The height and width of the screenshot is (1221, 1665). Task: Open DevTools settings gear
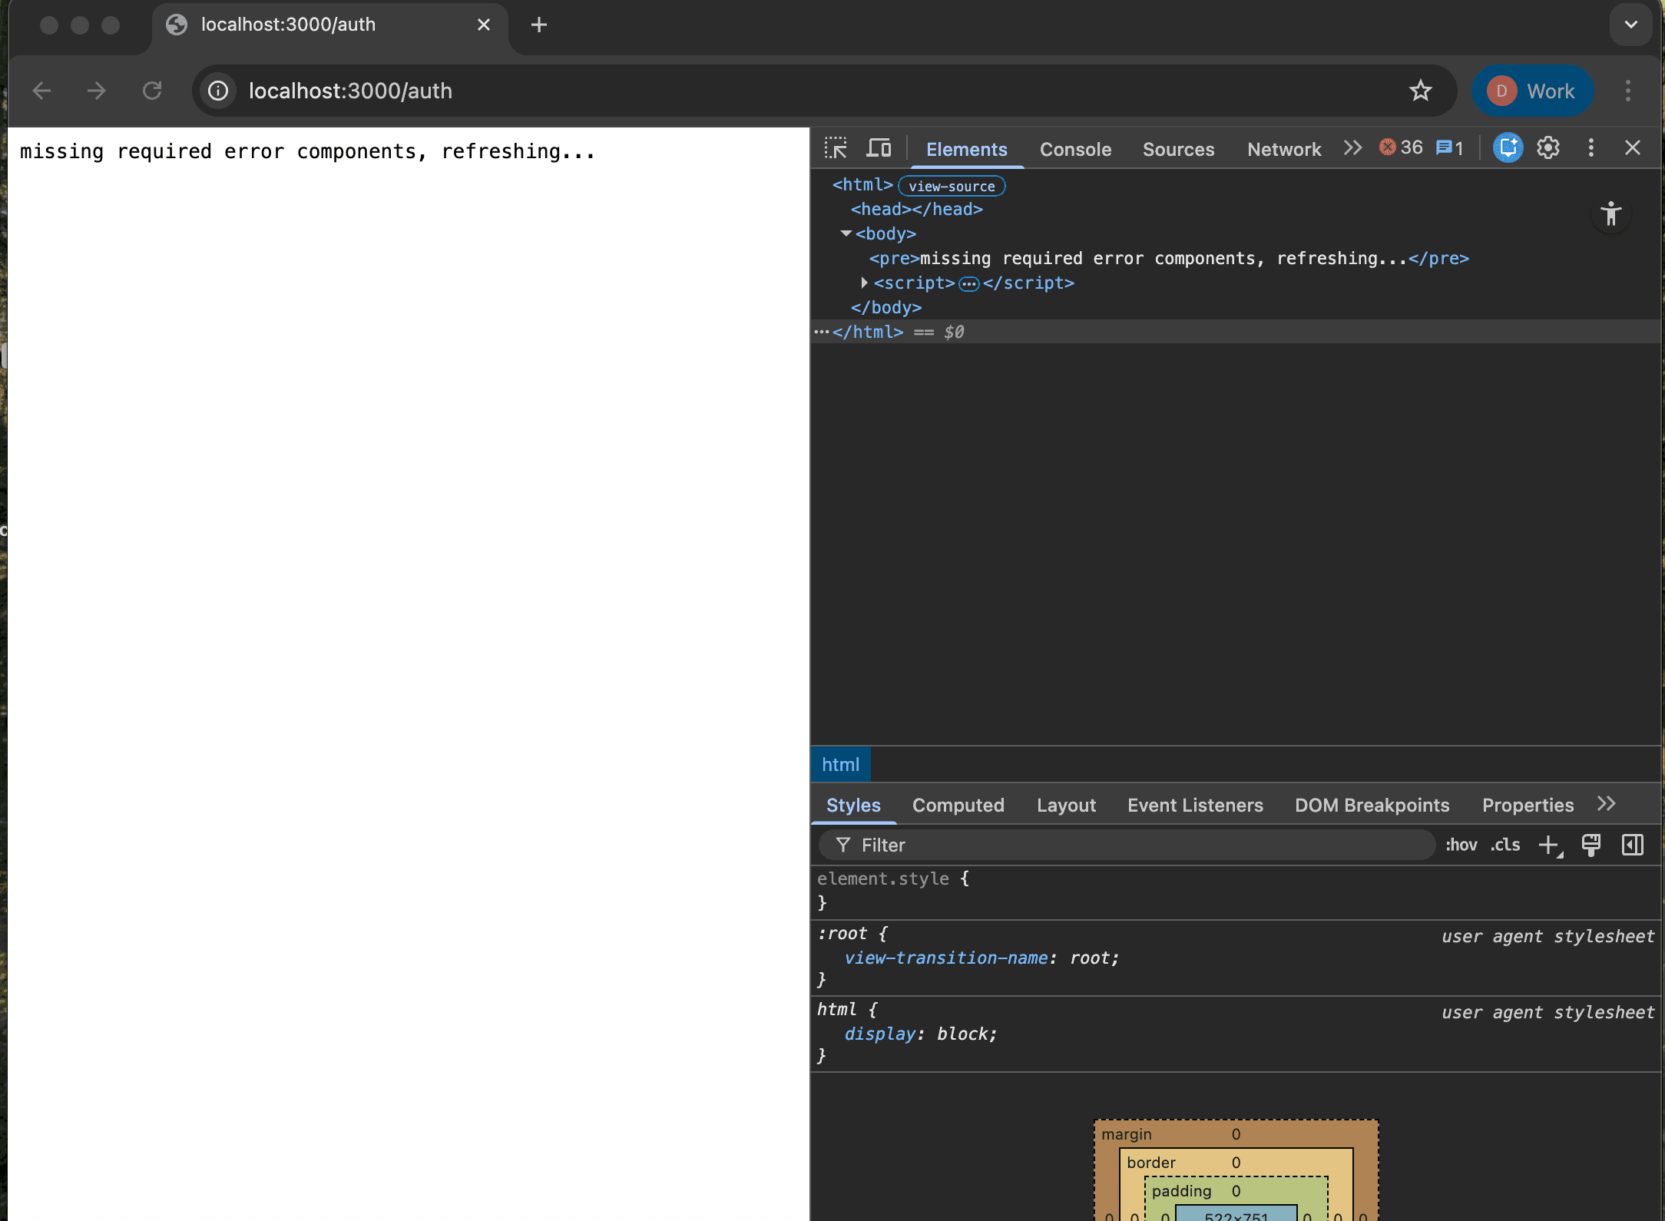(1548, 147)
